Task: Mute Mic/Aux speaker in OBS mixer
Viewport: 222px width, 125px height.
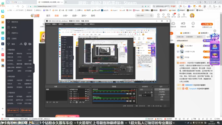Action: 130,101
